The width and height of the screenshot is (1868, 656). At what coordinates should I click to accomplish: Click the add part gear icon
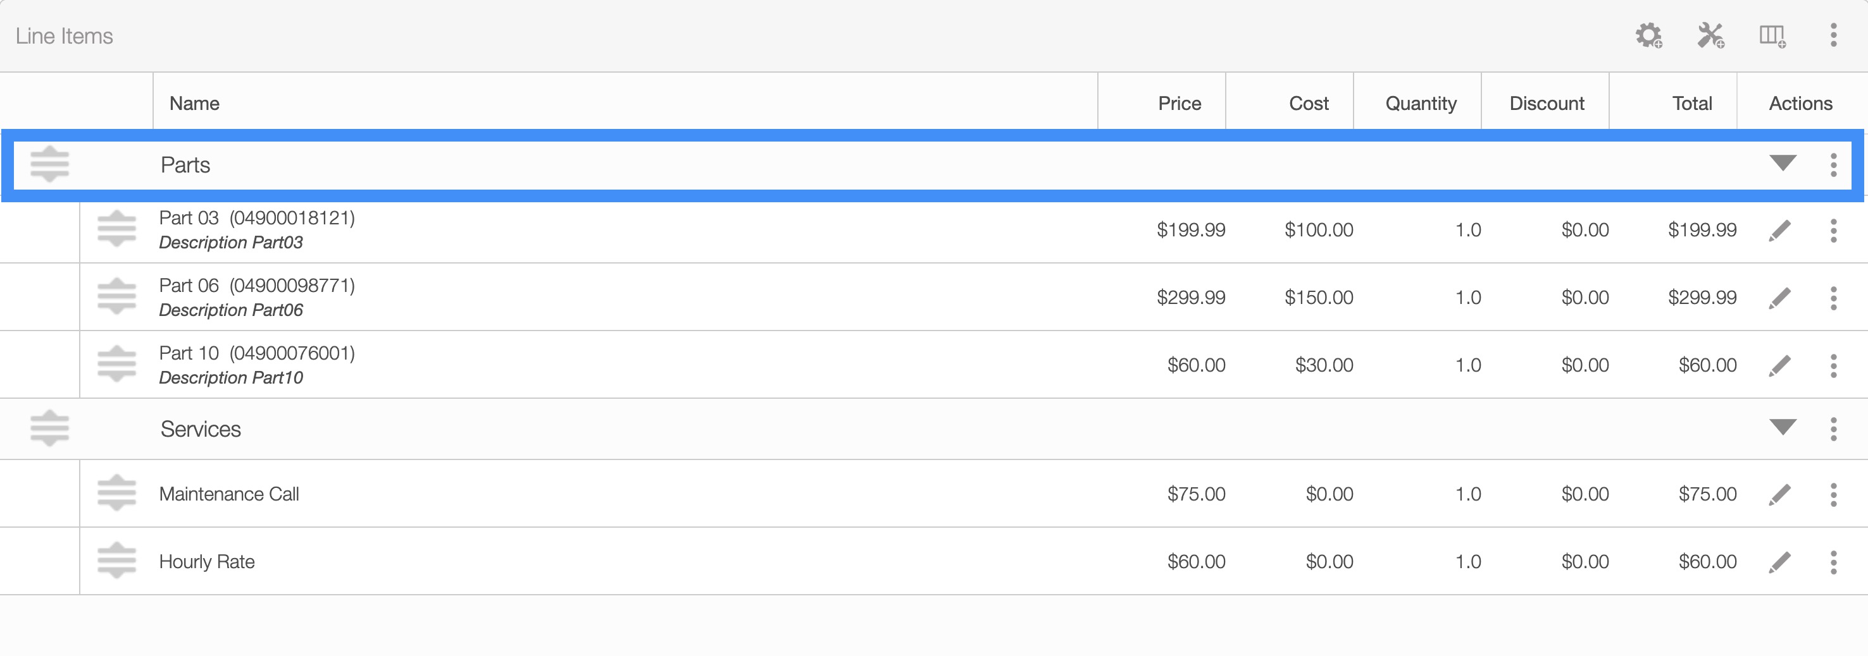[x=1648, y=35]
